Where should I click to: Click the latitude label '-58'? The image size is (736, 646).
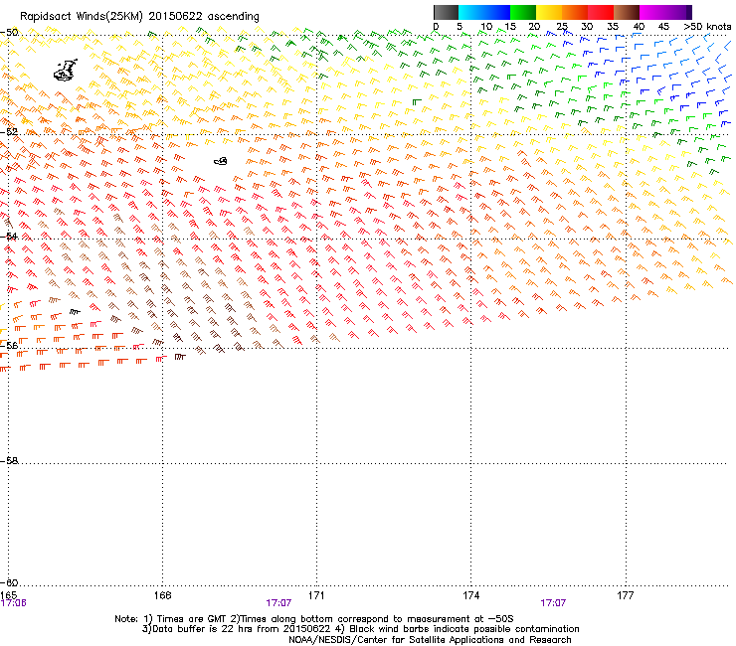[x=9, y=461]
